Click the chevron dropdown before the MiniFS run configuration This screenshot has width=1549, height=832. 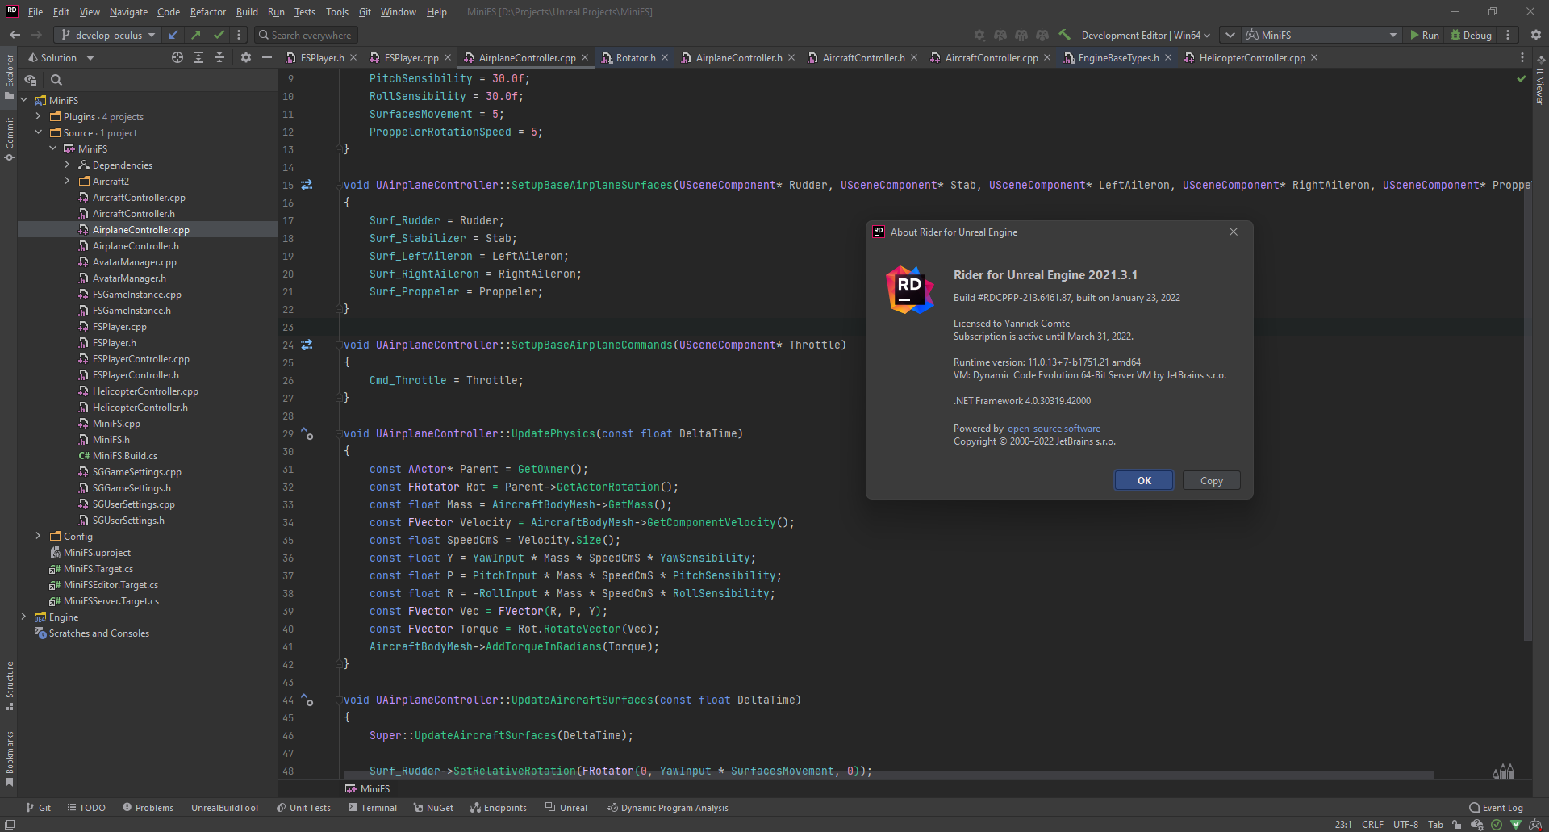1230,35
